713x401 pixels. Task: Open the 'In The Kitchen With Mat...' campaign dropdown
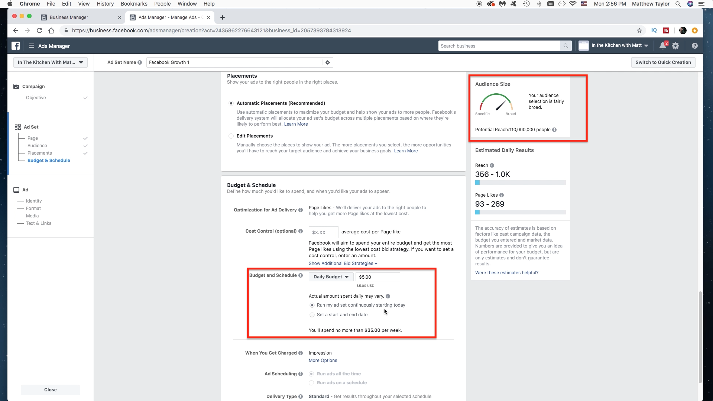pos(51,62)
